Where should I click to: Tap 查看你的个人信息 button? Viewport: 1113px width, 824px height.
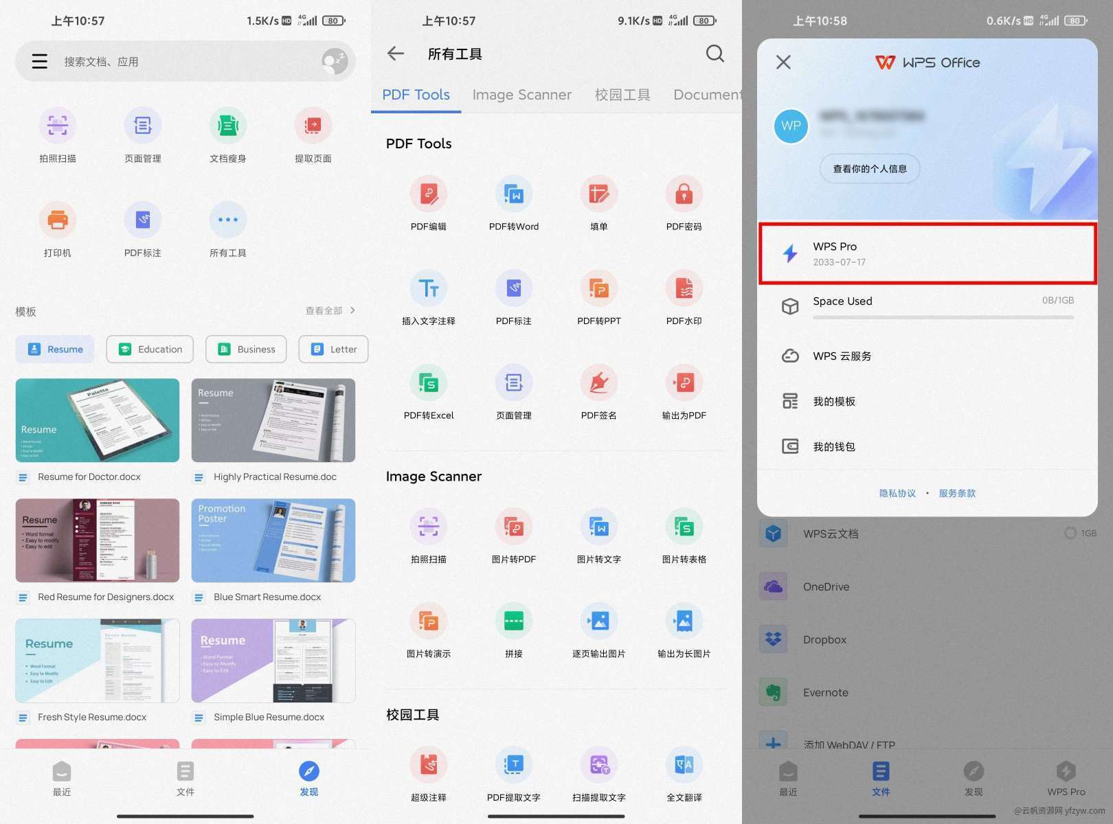870,169
